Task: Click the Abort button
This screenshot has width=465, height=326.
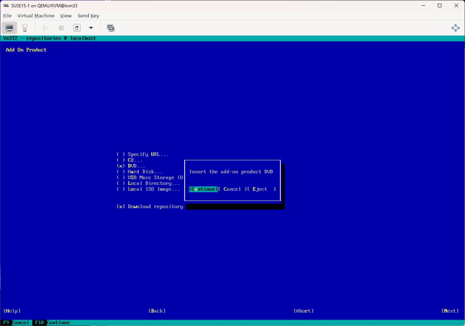Action: click(303, 311)
